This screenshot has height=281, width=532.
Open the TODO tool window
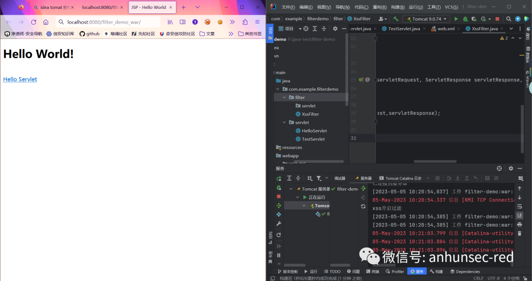click(x=332, y=272)
